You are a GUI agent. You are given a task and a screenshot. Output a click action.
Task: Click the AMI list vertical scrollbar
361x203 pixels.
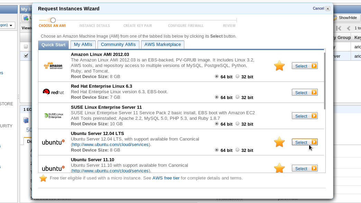point(325,81)
